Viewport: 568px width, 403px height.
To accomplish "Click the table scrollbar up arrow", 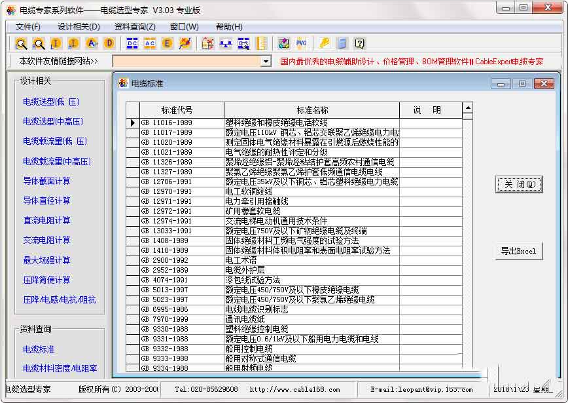I will (x=468, y=107).
